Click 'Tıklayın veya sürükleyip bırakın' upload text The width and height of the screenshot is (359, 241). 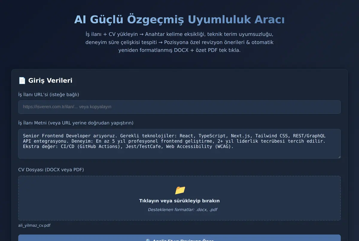180,201
